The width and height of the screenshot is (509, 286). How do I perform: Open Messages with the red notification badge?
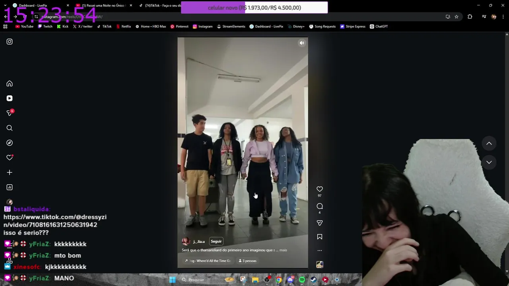point(10,113)
